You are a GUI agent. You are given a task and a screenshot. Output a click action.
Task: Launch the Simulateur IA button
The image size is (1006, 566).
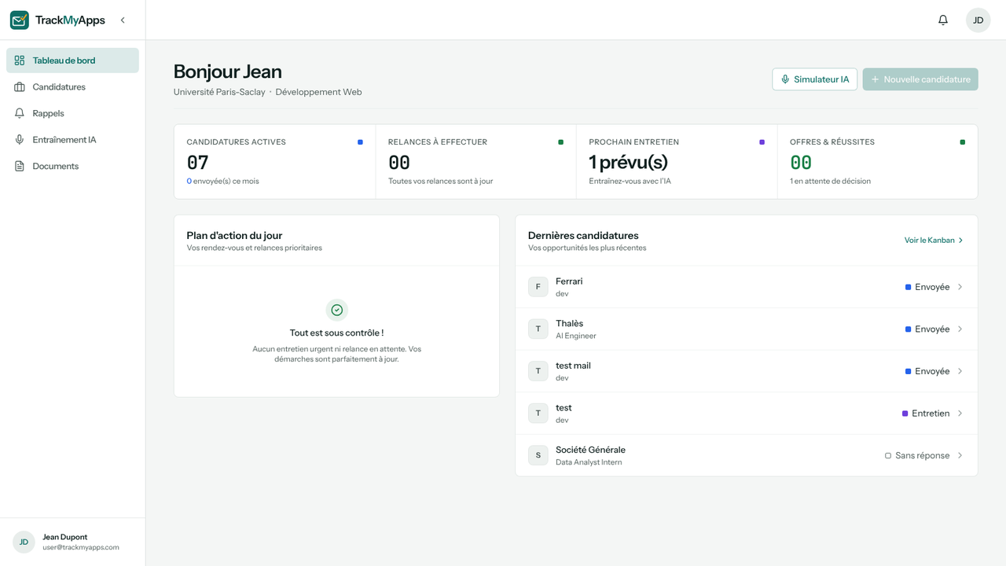pos(815,79)
